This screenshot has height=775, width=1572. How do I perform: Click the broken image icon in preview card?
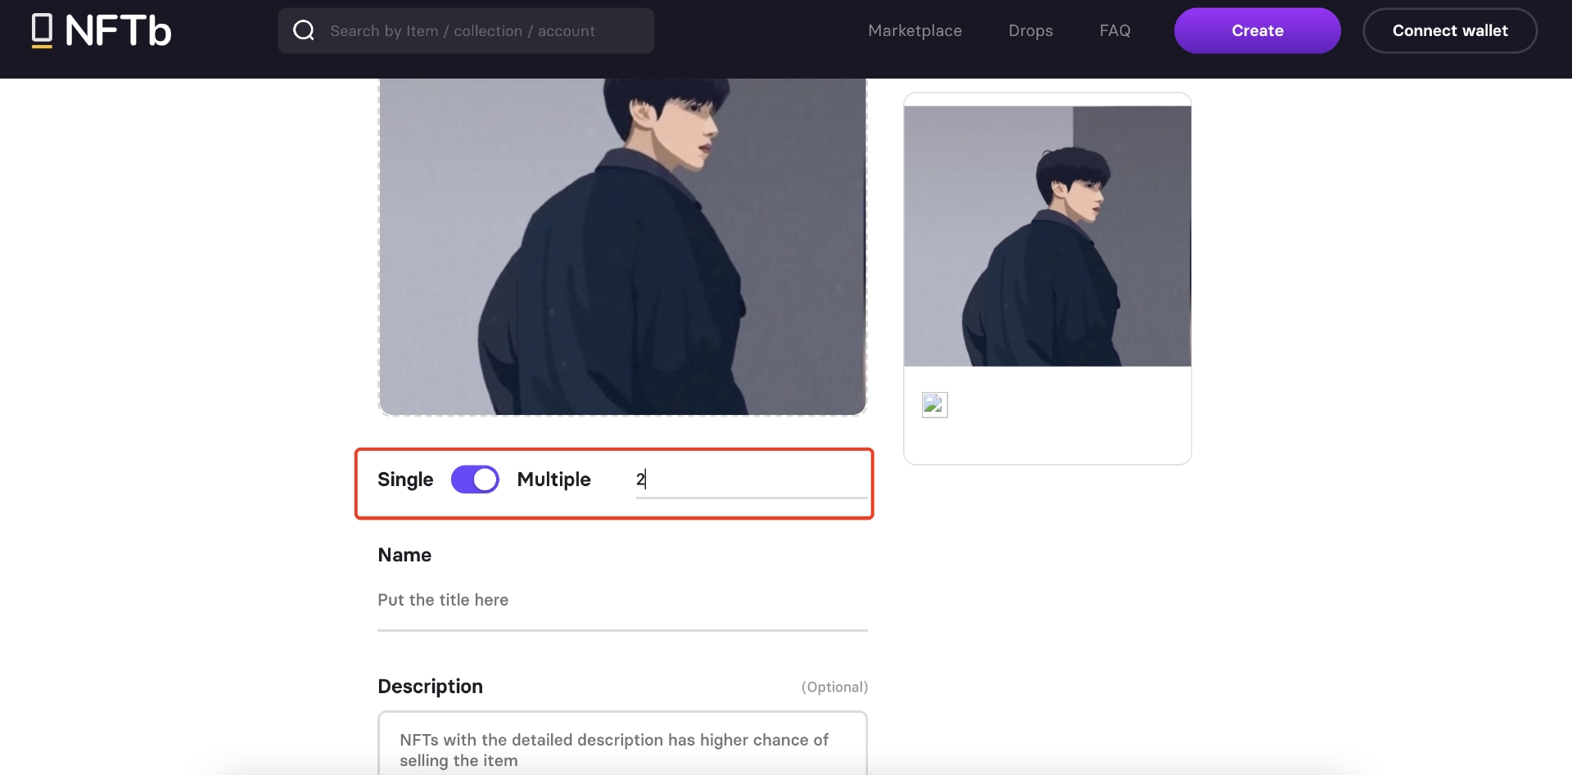934,404
